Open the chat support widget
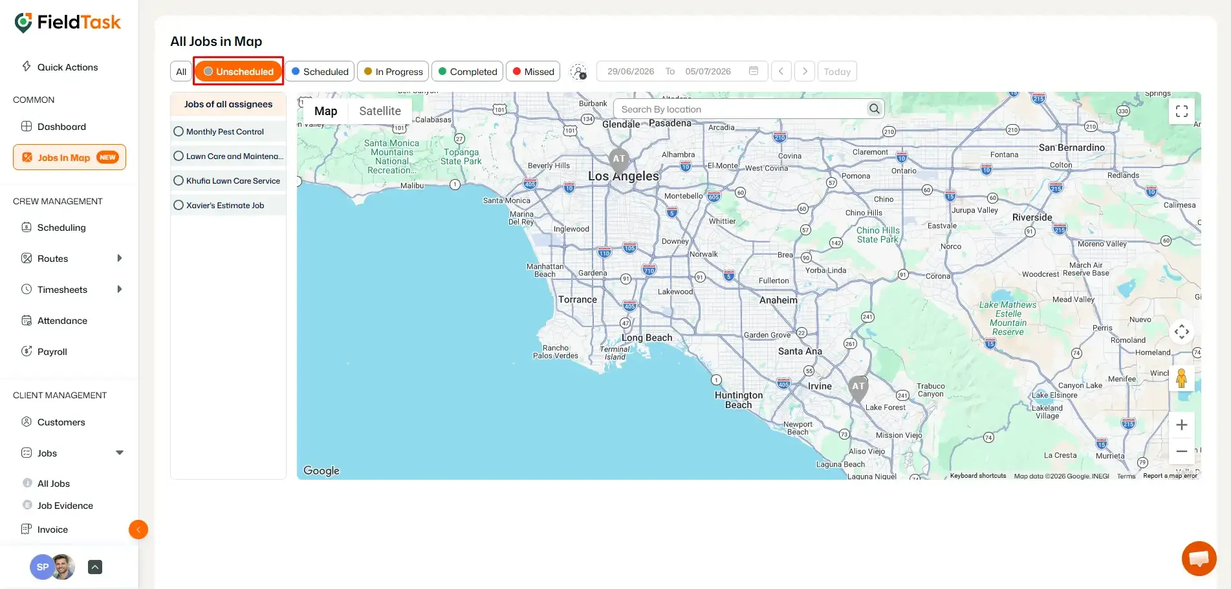1231x589 pixels. click(1199, 559)
